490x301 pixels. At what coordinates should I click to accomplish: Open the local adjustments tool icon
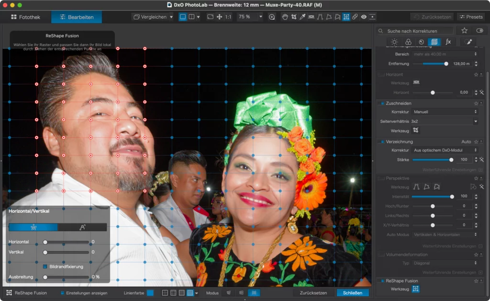(x=372, y=17)
